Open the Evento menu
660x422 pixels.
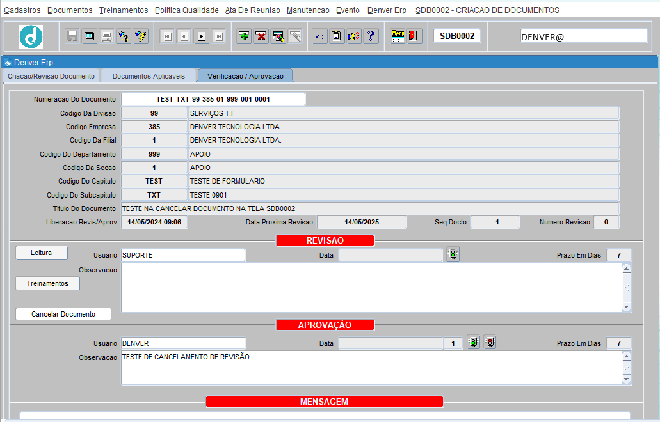click(x=348, y=10)
